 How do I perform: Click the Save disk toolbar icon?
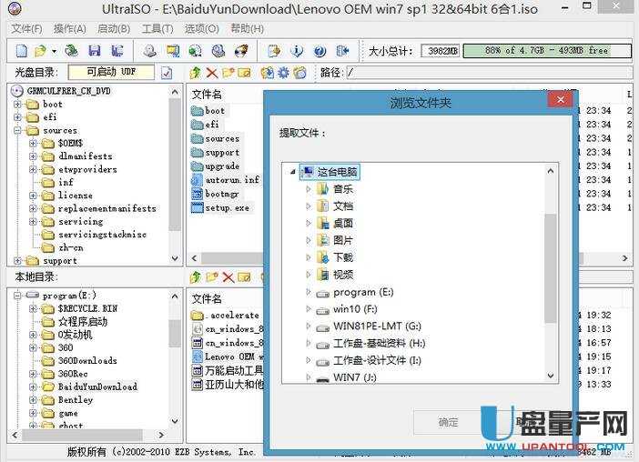point(95,51)
